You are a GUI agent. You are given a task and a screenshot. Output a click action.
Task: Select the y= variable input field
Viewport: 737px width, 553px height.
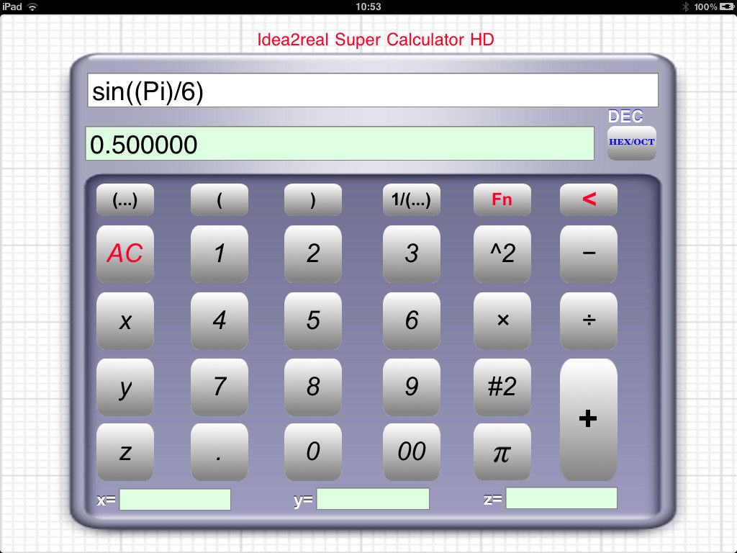pyautogui.click(x=373, y=498)
